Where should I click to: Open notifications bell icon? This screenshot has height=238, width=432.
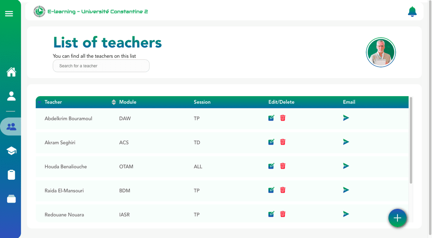click(412, 11)
